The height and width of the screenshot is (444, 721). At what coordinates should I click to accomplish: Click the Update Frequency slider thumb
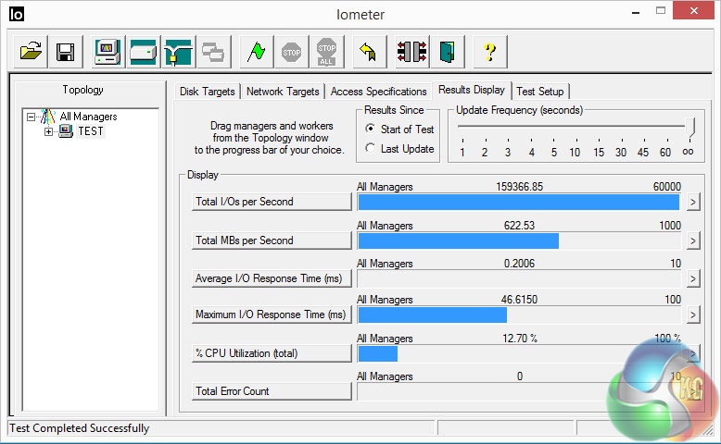[x=689, y=128]
